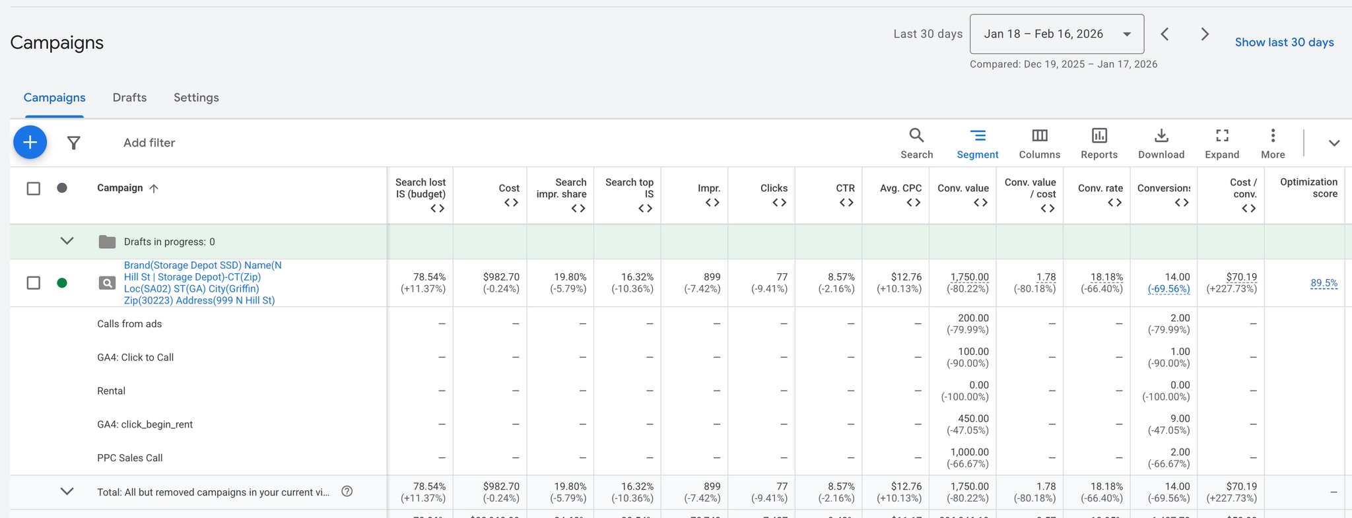Click the Segment toolbar icon

pos(977,143)
